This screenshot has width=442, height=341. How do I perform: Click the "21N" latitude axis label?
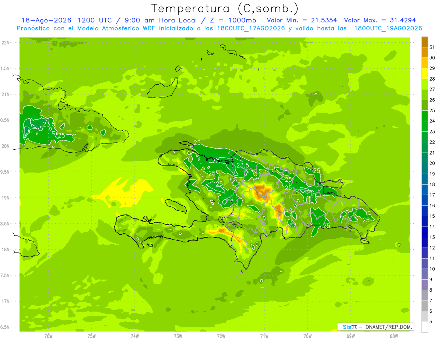(5, 95)
